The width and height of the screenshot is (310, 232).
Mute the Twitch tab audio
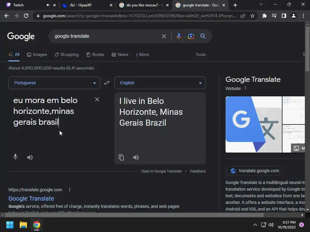(48, 5)
